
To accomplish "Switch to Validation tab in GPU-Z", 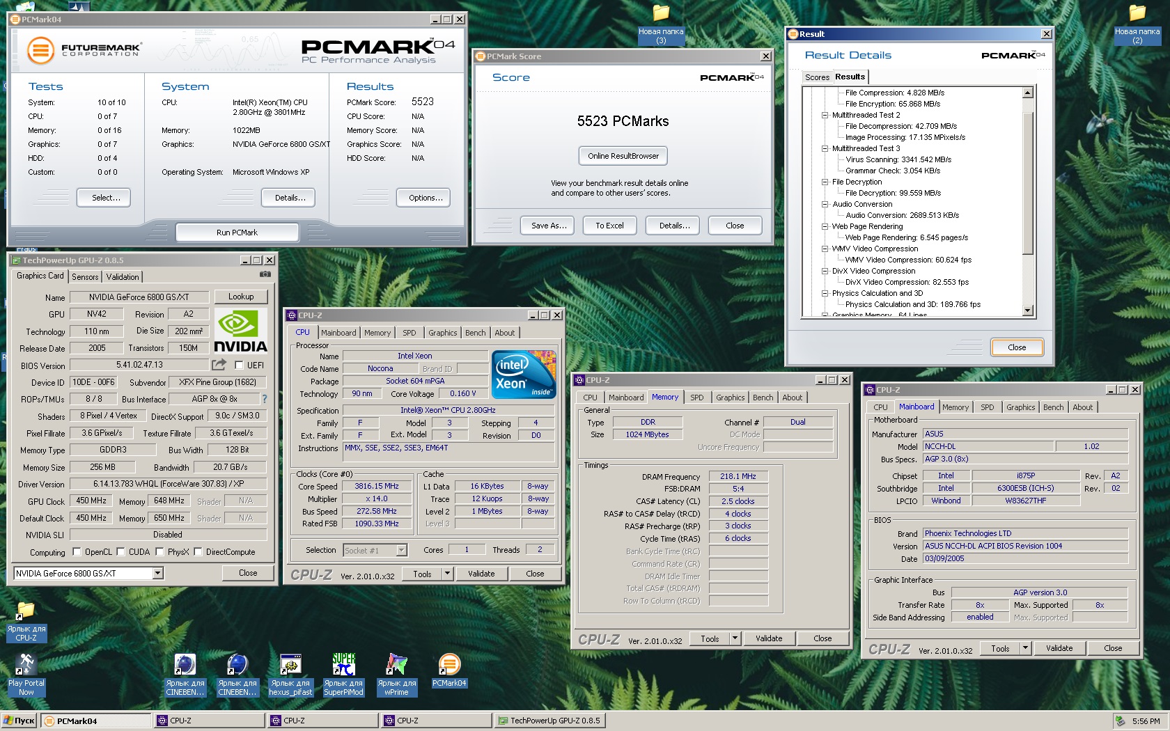I will click(123, 276).
